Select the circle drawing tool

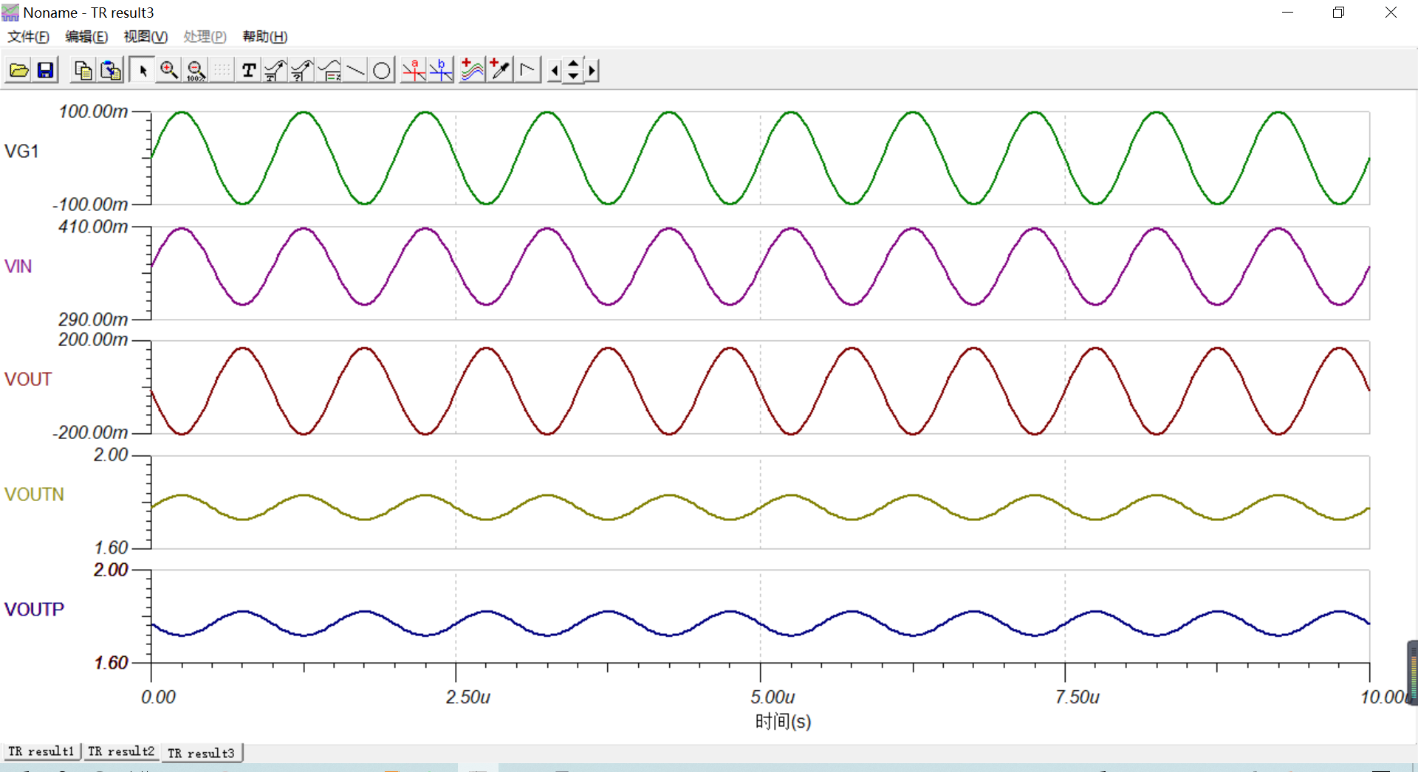382,71
